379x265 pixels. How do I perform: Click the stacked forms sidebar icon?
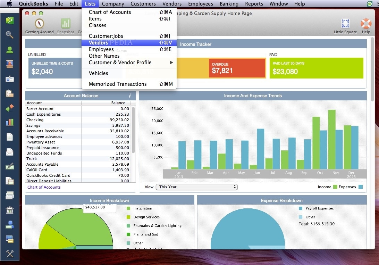tap(10, 196)
